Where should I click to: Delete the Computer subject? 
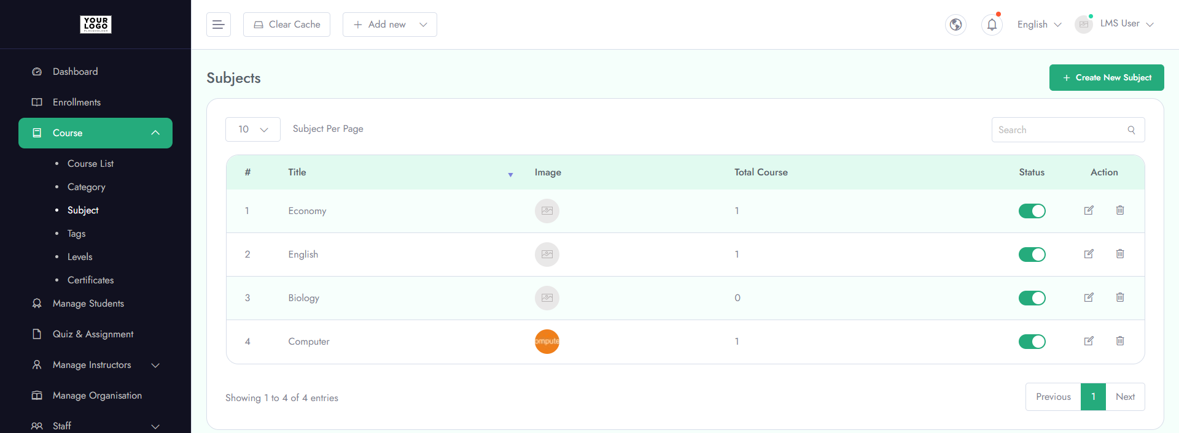1120,341
